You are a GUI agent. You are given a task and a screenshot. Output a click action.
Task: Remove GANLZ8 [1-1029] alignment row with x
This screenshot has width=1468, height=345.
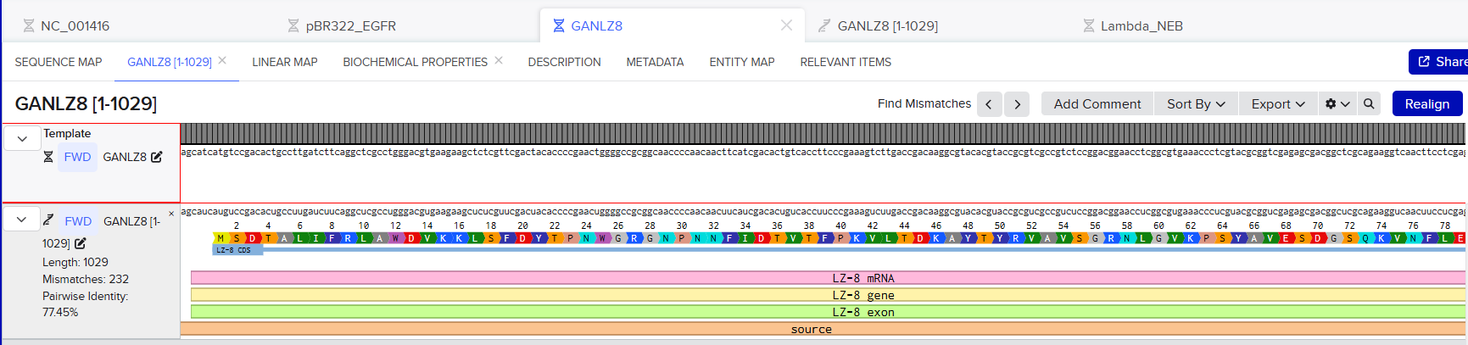click(x=171, y=214)
